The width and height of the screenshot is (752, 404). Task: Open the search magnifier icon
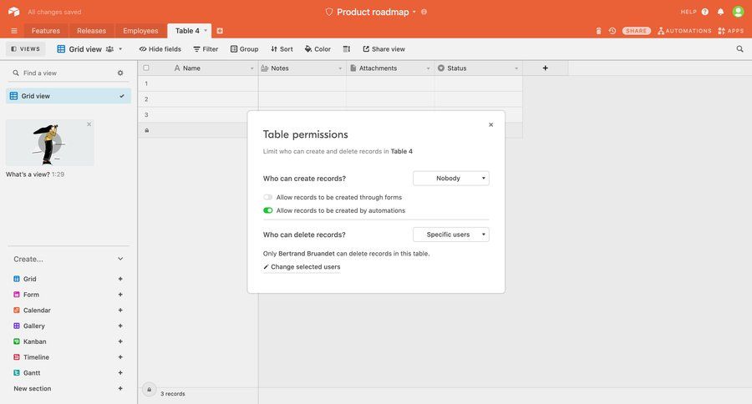point(740,49)
